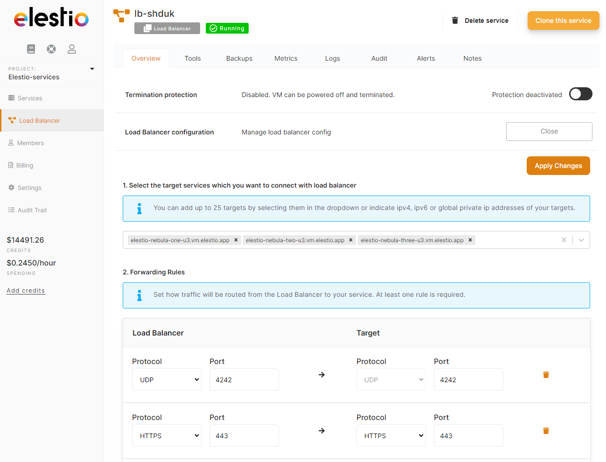Open the Backups tab
The image size is (606, 462).
(239, 58)
